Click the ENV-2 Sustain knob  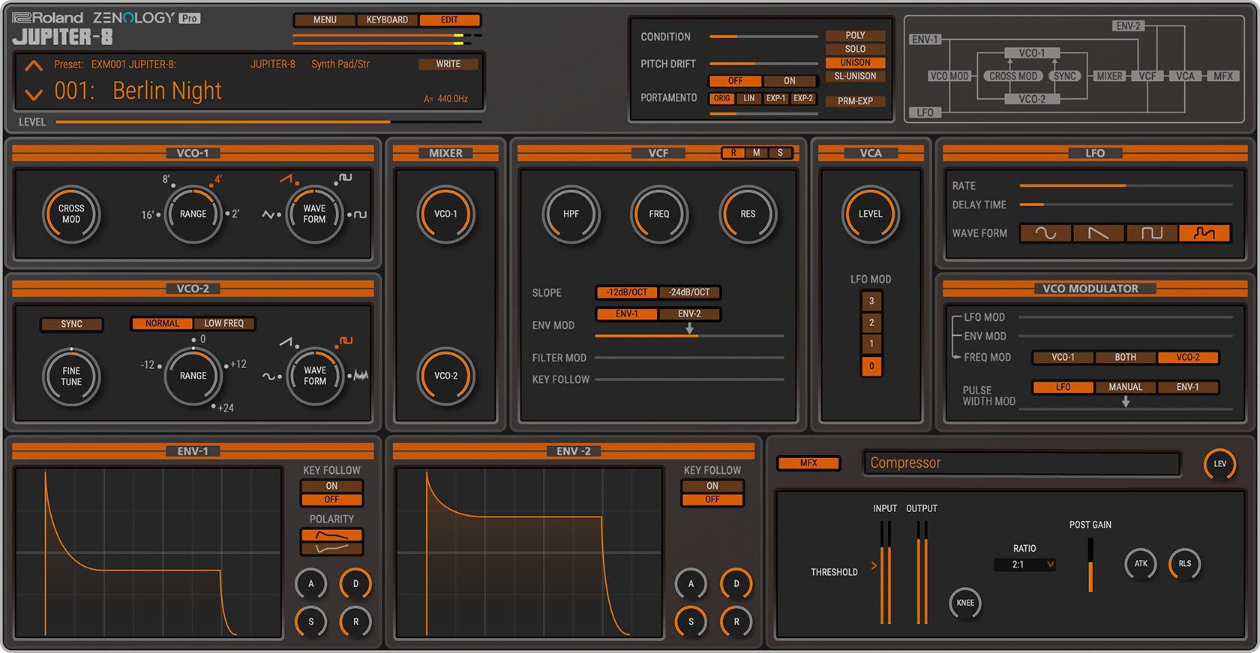pos(691,622)
